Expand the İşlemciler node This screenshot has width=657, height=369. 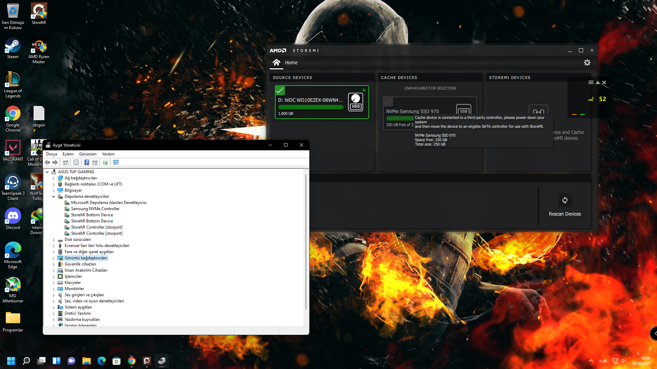point(54,276)
